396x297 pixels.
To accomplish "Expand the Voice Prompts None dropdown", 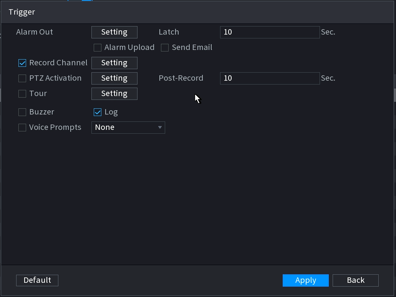I will (128, 128).
